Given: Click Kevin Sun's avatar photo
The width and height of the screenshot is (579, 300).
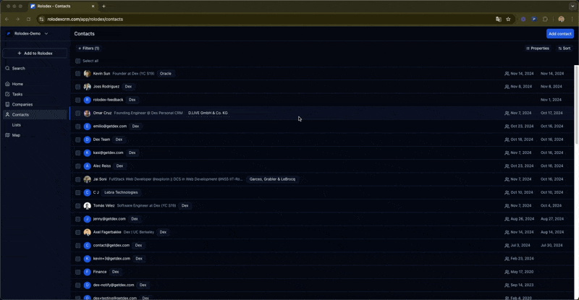Looking at the screenshot, I should [87, 74].
